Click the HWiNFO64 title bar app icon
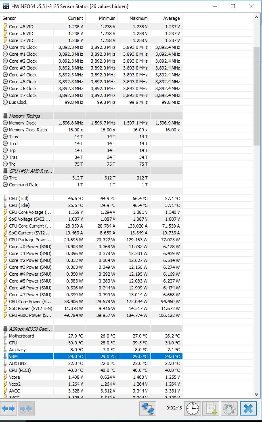This screenshot has width=262, height=422. click(6, 6)
